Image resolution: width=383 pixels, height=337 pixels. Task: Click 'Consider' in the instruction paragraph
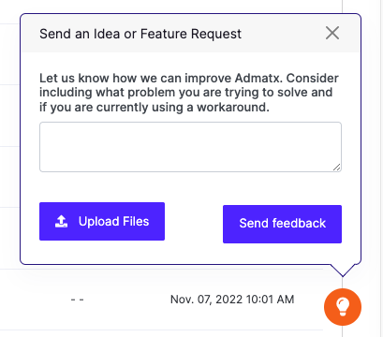313,78
